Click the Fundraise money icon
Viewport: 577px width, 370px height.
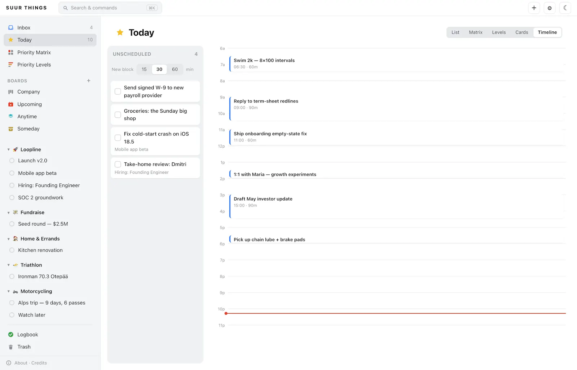pos(16,212)
